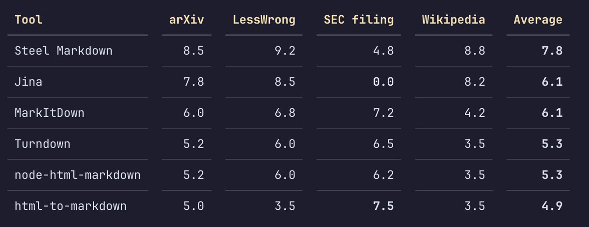The height and width of the screenshot is (227, 589).
Task: Click the Tool column header
Action: pos(28,20)
